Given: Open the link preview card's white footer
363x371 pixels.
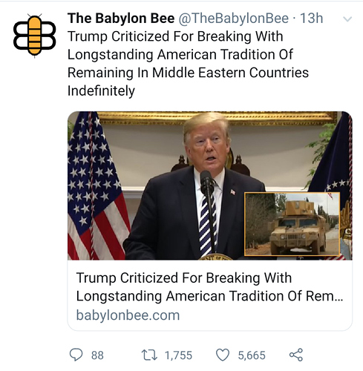Looking at the screenshot, I should pyautogui.click(x=210, y=295).
